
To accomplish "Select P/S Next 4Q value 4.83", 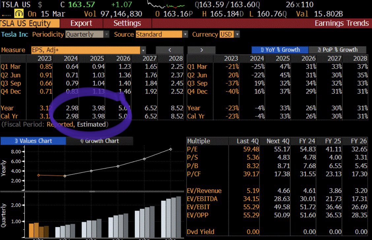I will 284,158.
